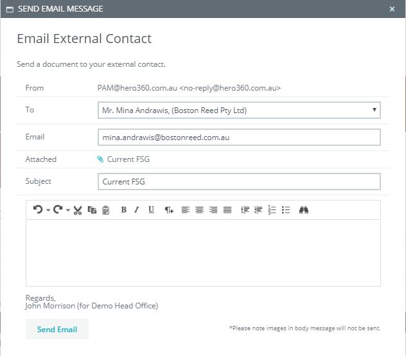Screen dimensions: 406x356
Task: Click the Cut scissors icon
Action: point(78,210)
